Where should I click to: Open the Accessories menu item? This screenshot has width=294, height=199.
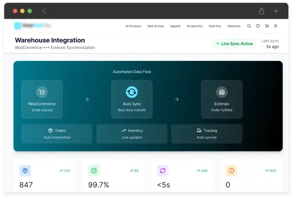tap(194, 26)
